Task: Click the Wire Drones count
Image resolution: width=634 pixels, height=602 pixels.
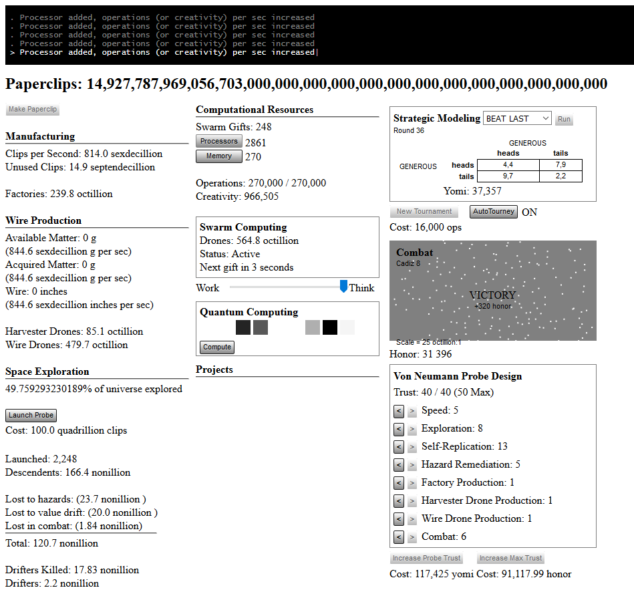Action: pyautogui.click(x=67, y=345)
